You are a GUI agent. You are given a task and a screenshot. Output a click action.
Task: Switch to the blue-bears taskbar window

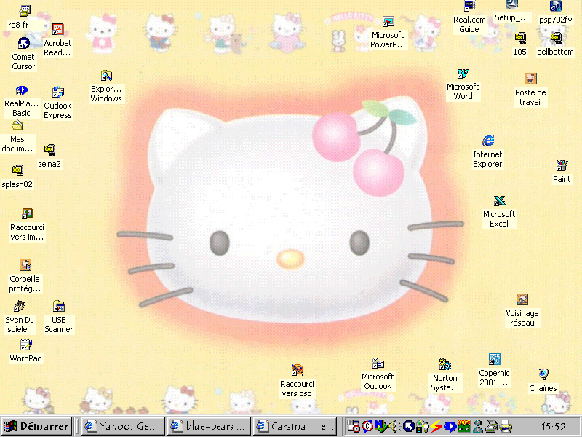point(210,426)
